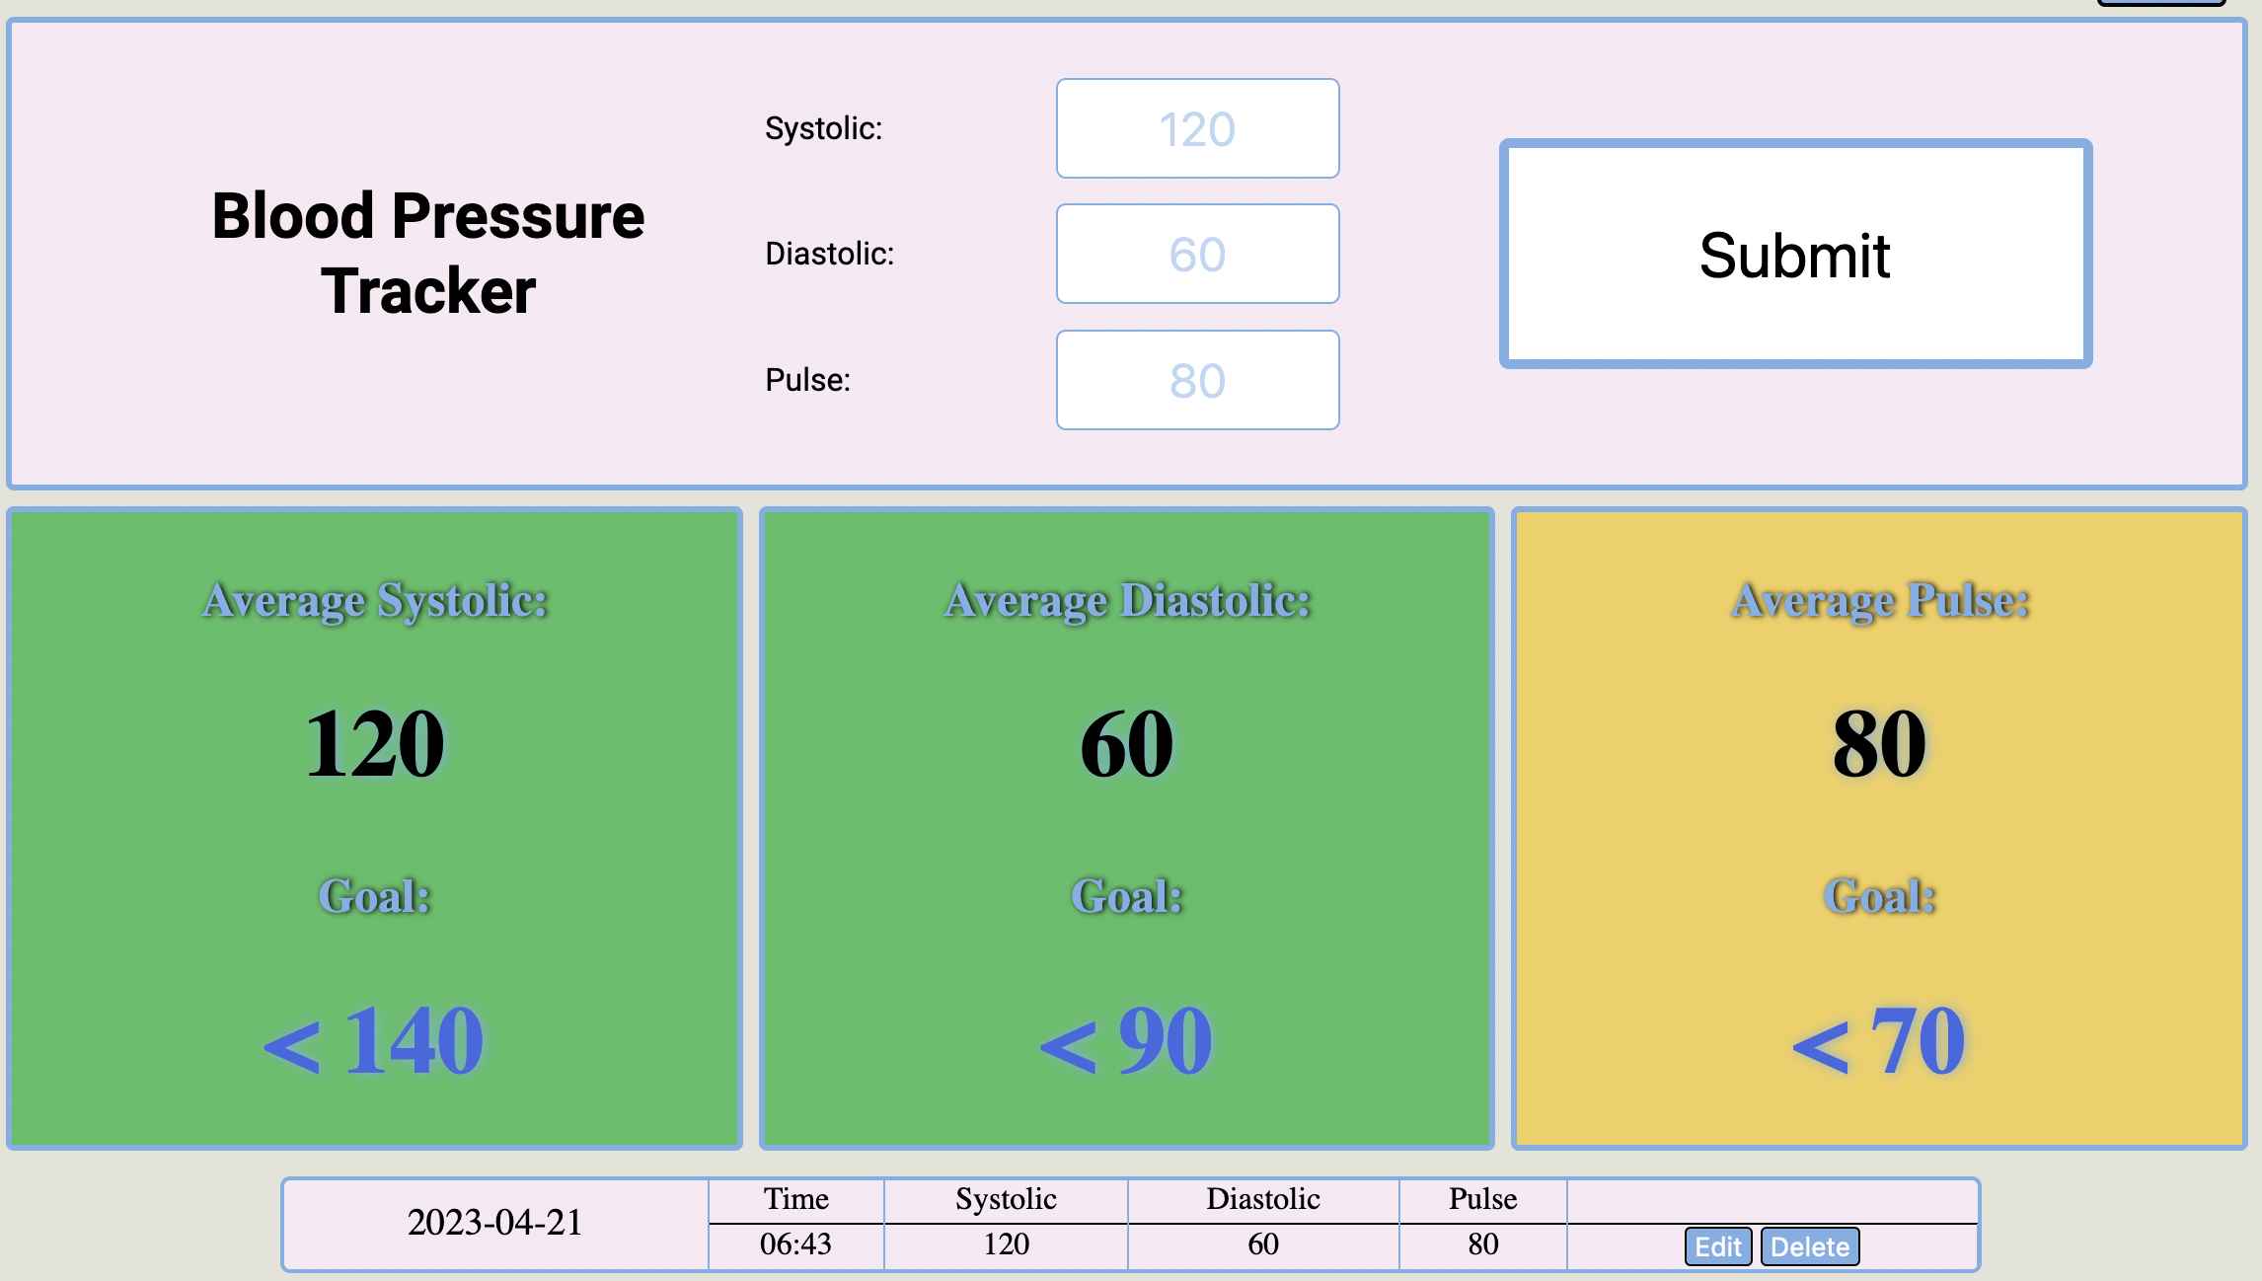This screenshot has height=1281, width=2262.
Task: Click the Blood Pressure Tracker title
Action: [427, 254]
